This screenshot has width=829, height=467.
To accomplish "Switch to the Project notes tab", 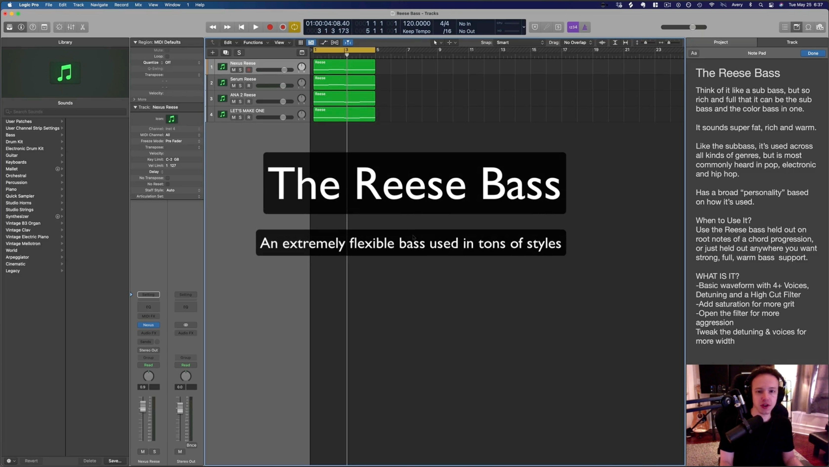I will click(721, 42).
